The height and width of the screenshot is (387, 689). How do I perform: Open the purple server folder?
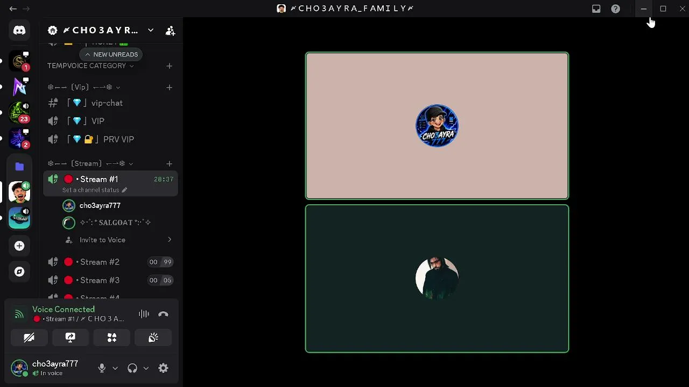click(19, 166)
